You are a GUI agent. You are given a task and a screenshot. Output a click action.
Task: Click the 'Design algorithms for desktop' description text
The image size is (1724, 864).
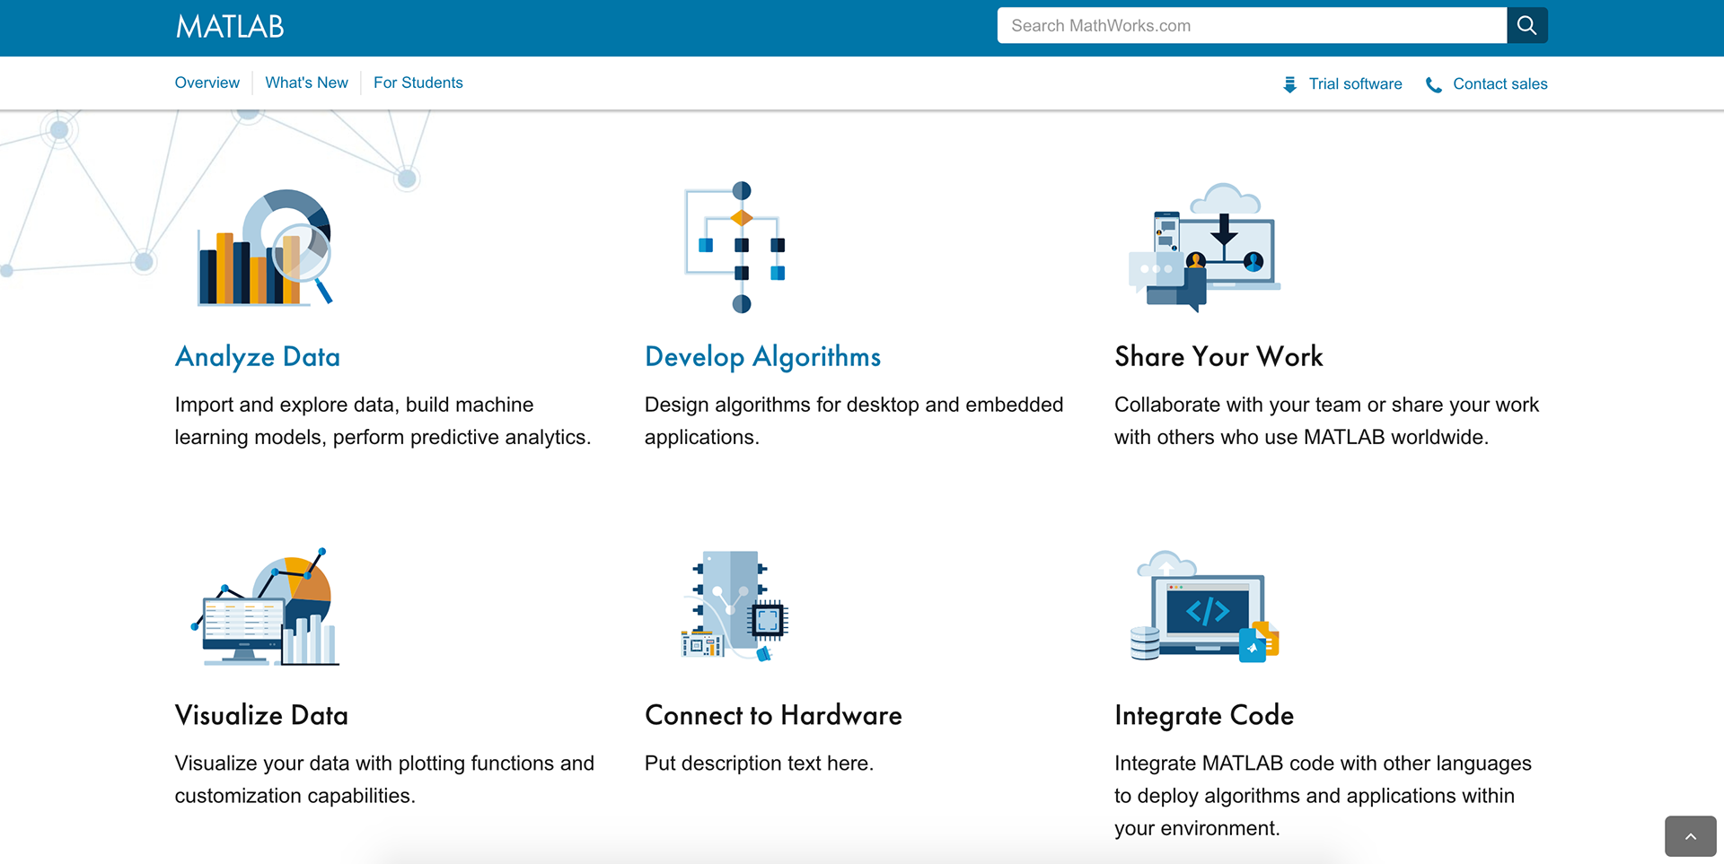854,421
